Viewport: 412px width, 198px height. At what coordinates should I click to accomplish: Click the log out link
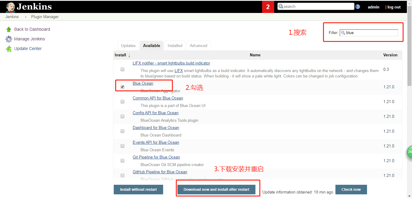click(x=394, y=7)
